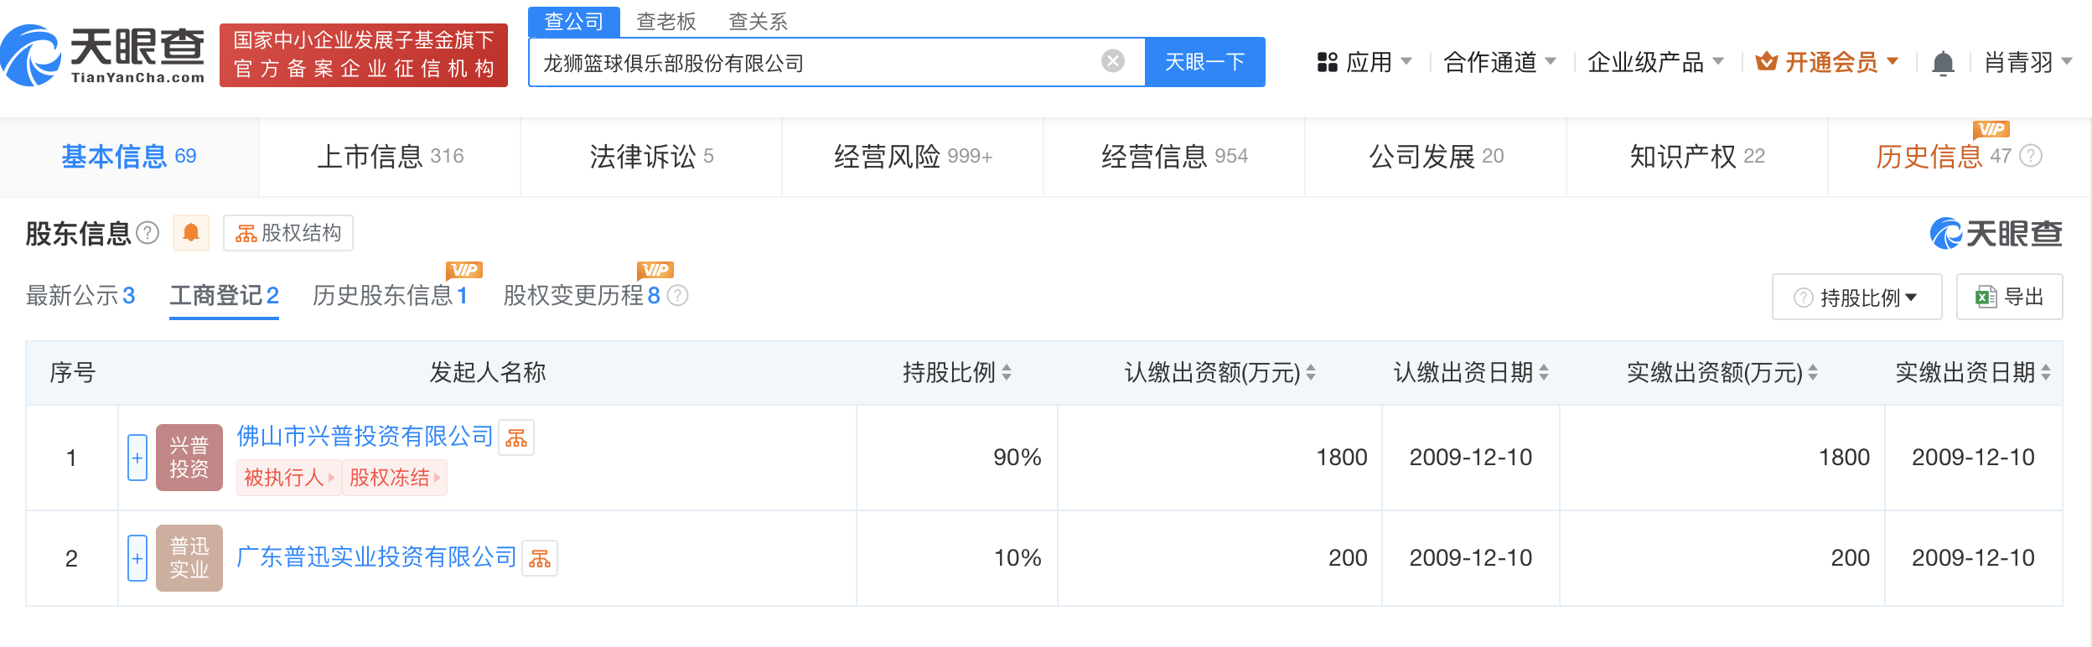The image size is (2092, 647).
Task: Open 广东普迅实业投资有限公司 company link
Action: (x=376, y=556)
